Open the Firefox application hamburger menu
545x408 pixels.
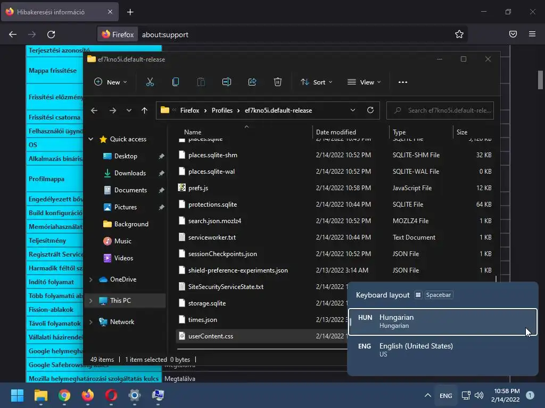click(532, 34)
